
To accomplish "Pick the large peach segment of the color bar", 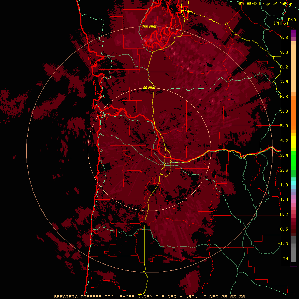I will [293, 68].
